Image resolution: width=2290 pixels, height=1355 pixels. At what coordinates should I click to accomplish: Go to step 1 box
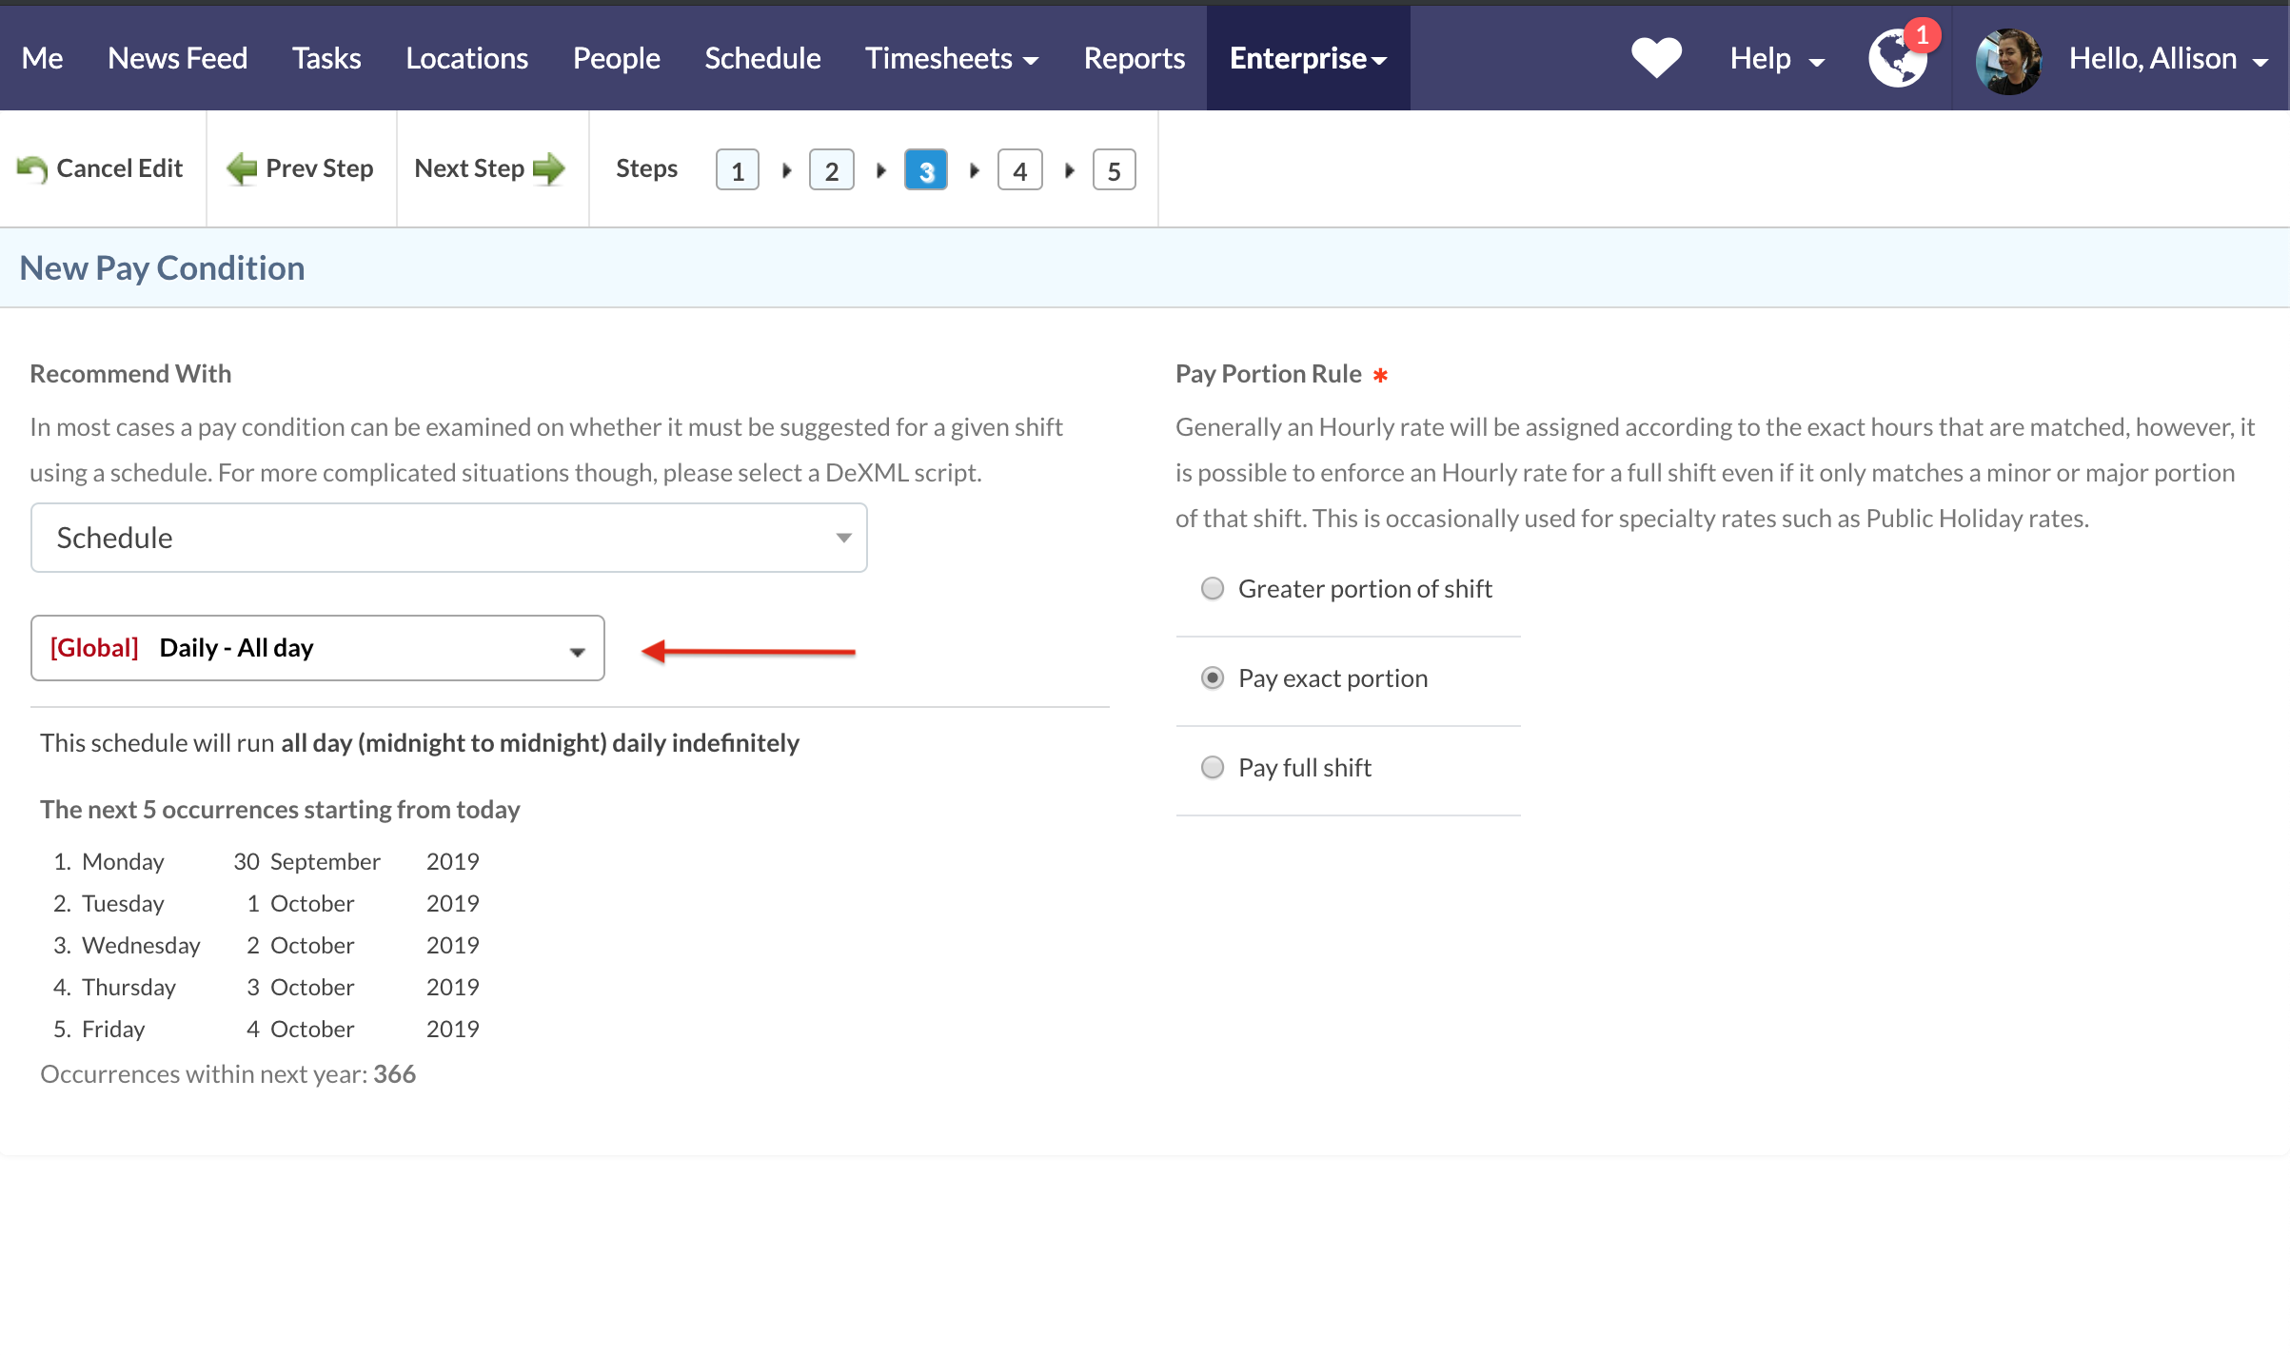tap(738, 170)
